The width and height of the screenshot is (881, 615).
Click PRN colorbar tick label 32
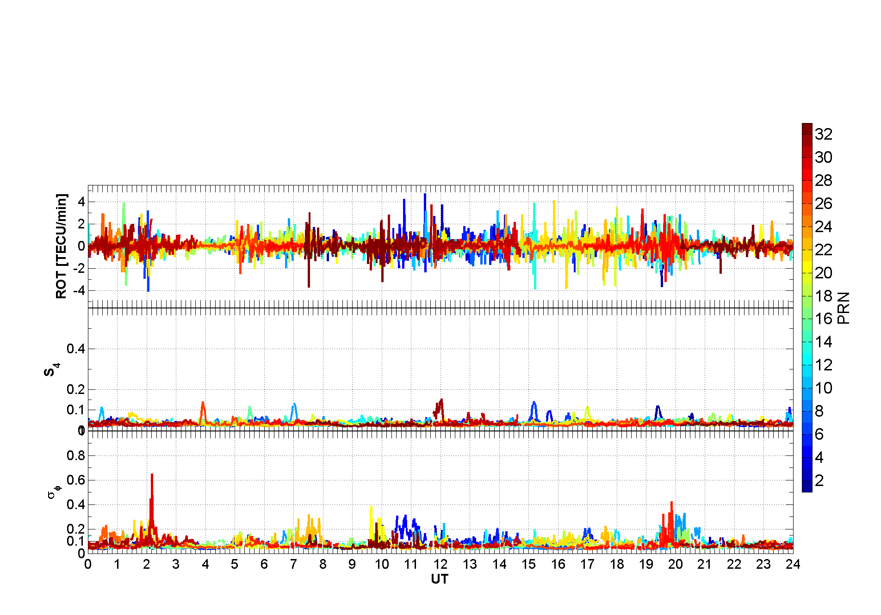(824, 134)
